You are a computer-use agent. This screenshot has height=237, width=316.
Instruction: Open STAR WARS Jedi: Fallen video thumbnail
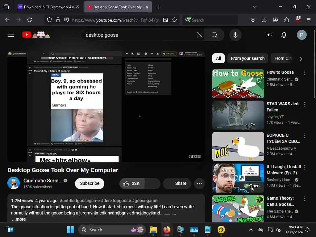click(x=238, y=115)
